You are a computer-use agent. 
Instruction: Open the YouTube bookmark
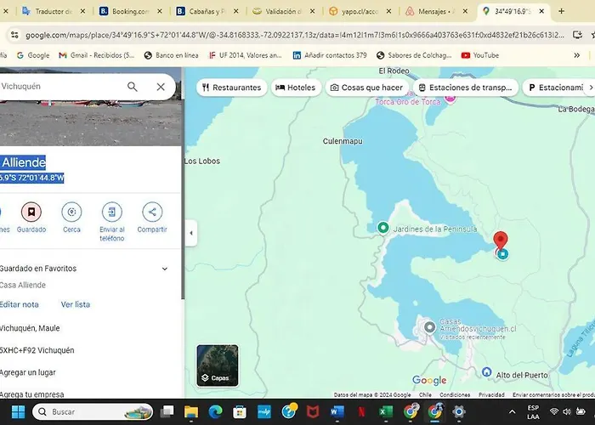coord(480,55)
